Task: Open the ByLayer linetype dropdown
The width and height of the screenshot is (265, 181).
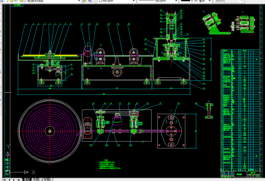Action: (176, 1)
